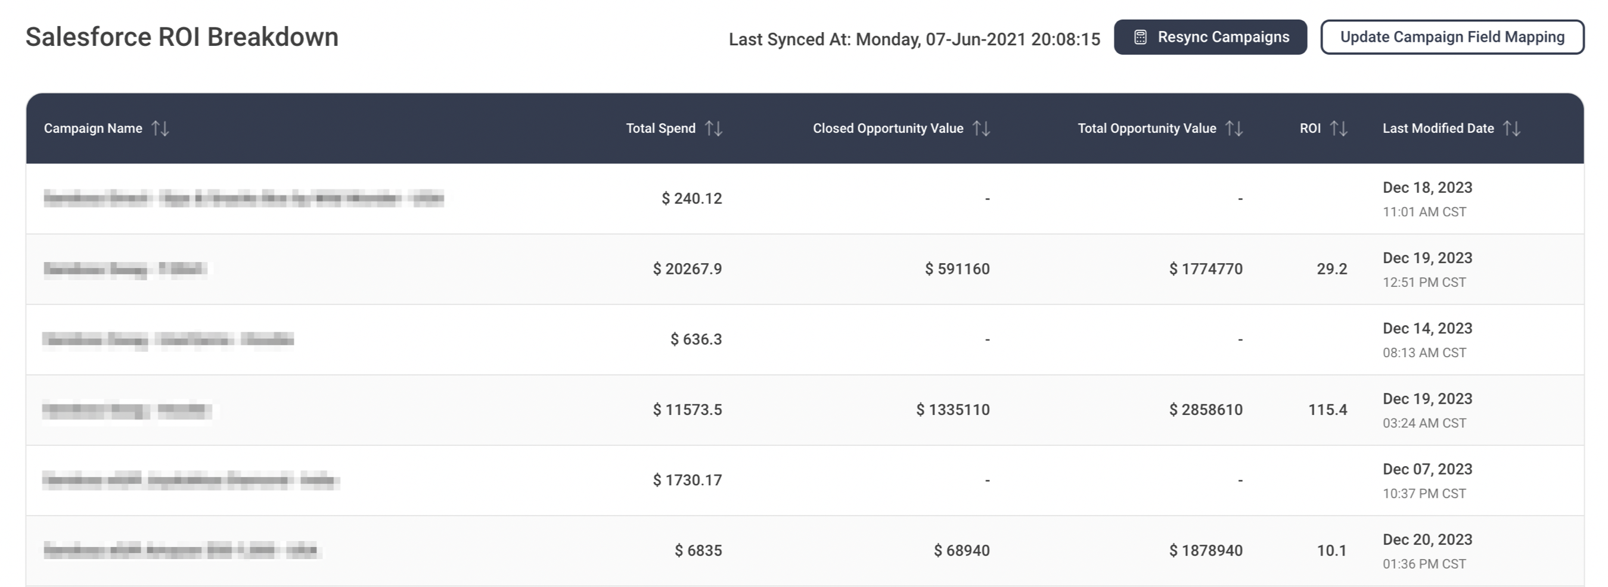1608x587 pixels.
Task: Sort by Total Spend arrows icon
Action: click(713, 129)
